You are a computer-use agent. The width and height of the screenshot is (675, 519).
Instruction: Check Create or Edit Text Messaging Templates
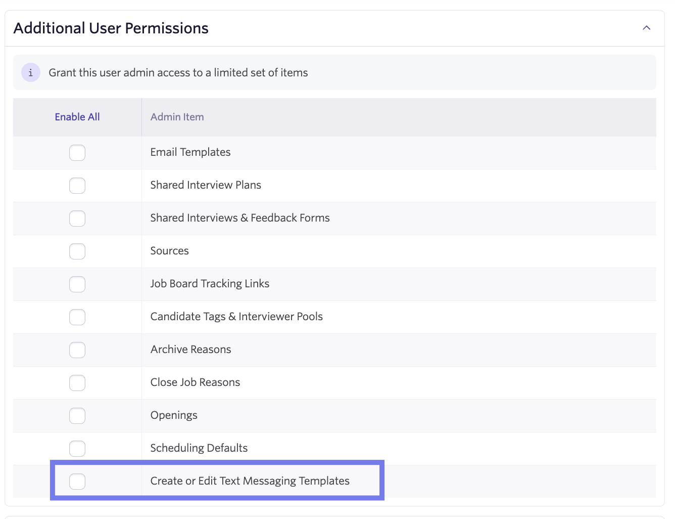click(x=77, y=482)
